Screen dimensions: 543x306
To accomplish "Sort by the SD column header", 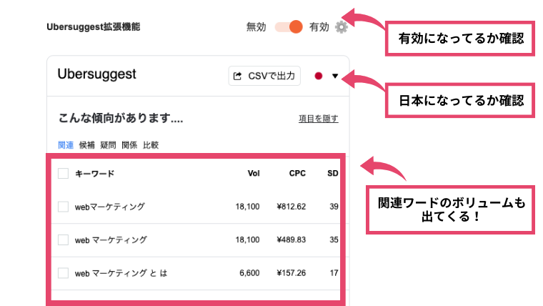I will tap(333, 173).
